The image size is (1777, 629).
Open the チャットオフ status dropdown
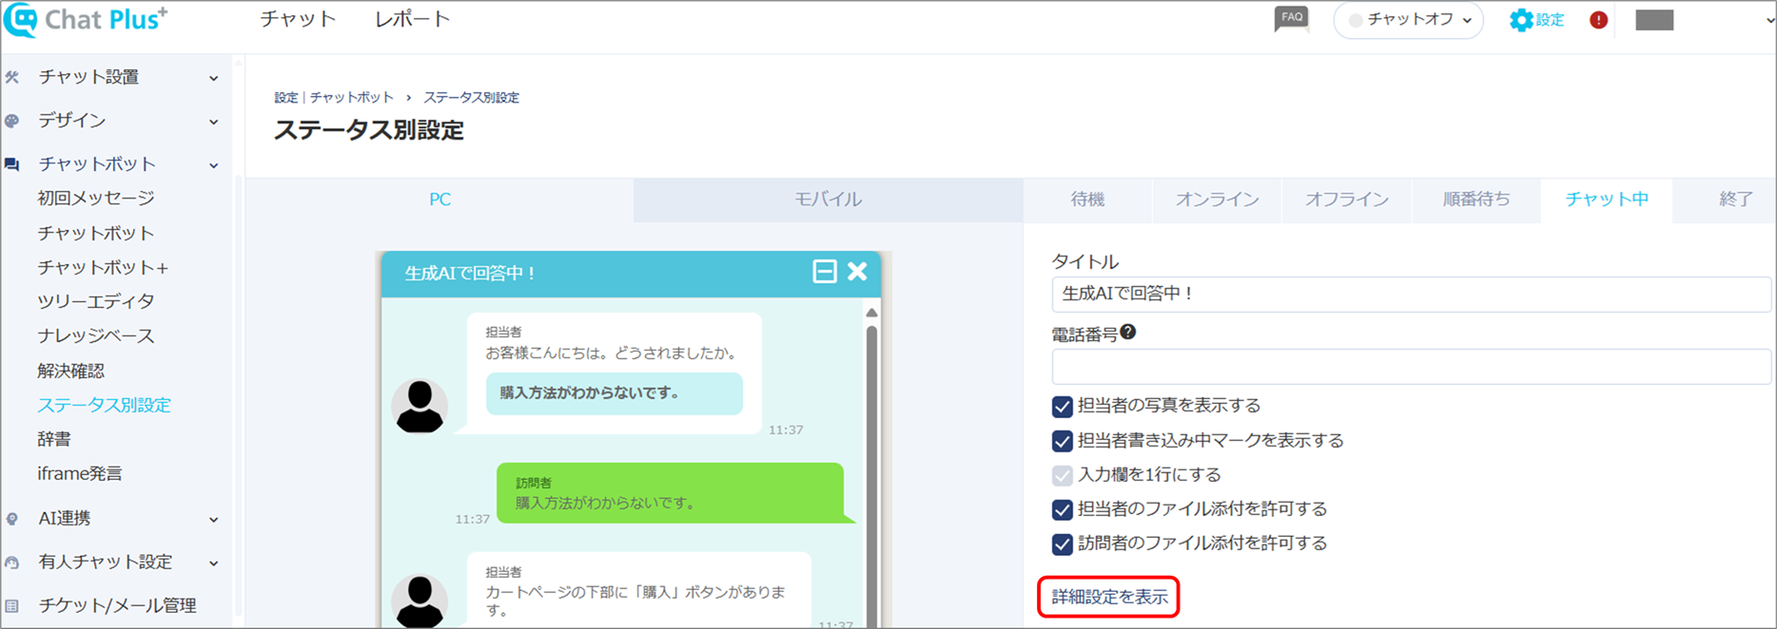[x=1409, y=20]
